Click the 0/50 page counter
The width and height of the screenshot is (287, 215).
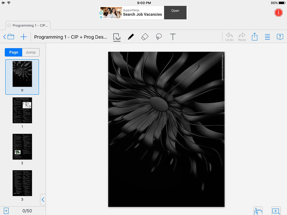[27, 211]
